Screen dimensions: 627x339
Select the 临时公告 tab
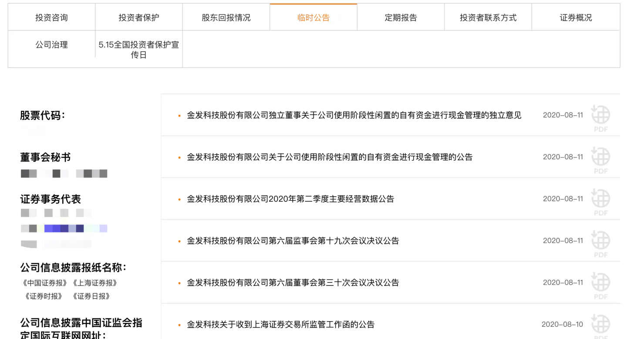(x=313, y=17)
